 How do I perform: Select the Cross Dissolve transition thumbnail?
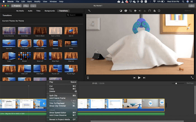[x=9, y=31]
